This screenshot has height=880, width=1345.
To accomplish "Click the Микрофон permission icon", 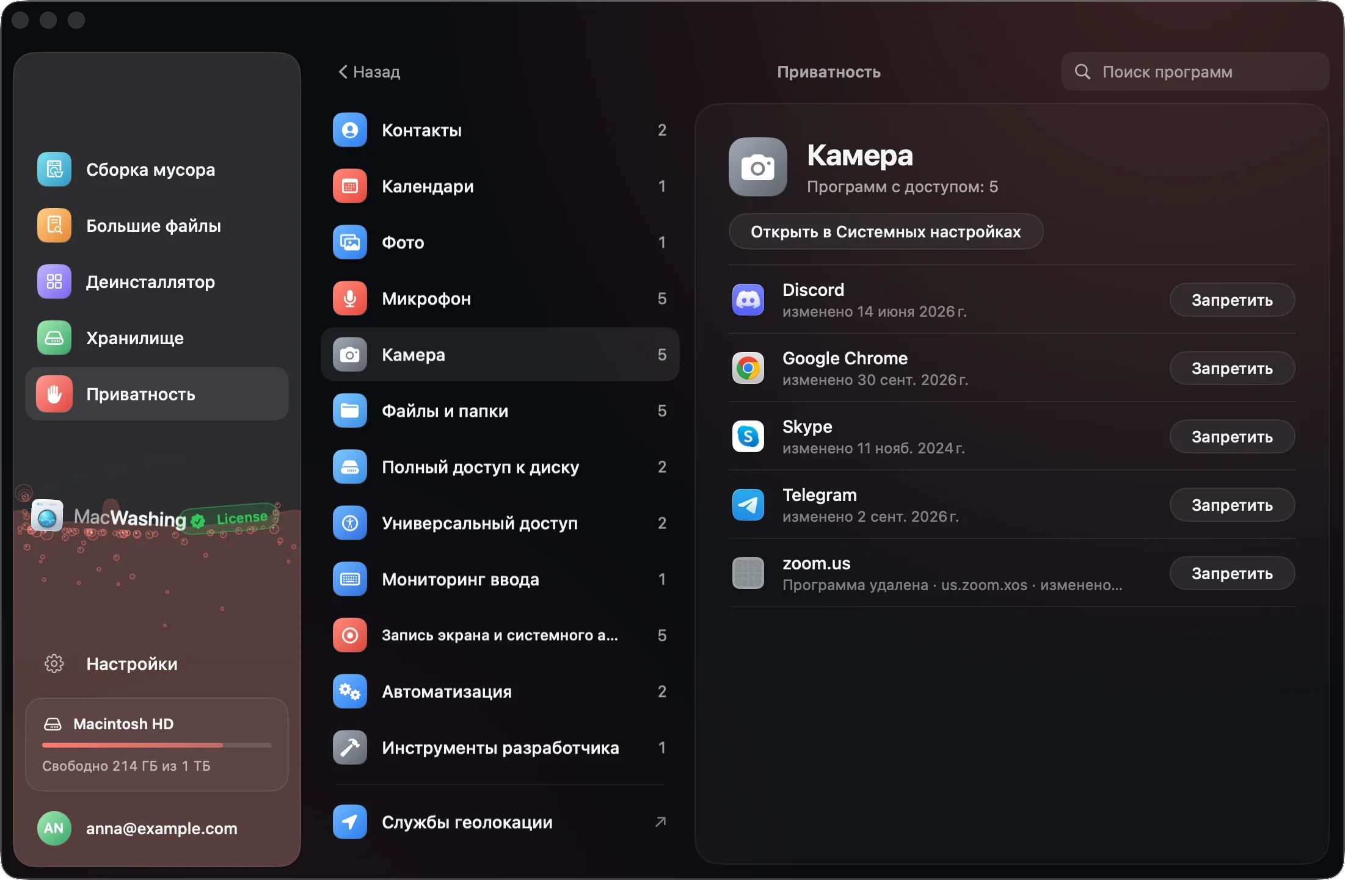I will coord(350,298).
